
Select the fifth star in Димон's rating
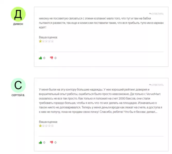[x=52, y=41]
